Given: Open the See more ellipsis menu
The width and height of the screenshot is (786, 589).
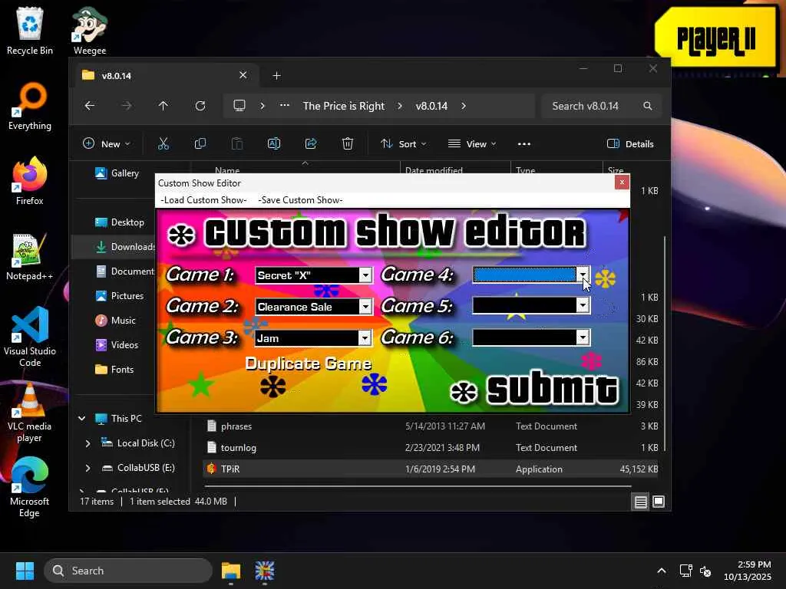Looking at the screenshot, I should pos(523,143).
